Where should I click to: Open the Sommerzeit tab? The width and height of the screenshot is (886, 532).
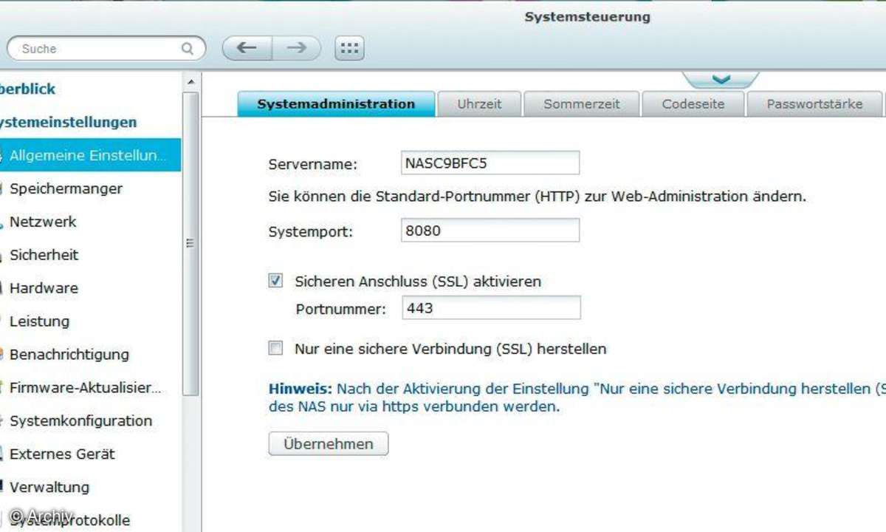click(582, 104)
